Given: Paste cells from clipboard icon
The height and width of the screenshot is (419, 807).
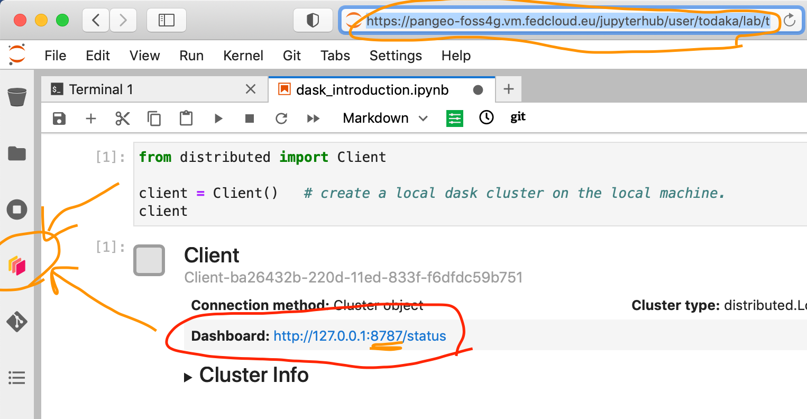Looking at the screenshot, I should pos(186,118).
